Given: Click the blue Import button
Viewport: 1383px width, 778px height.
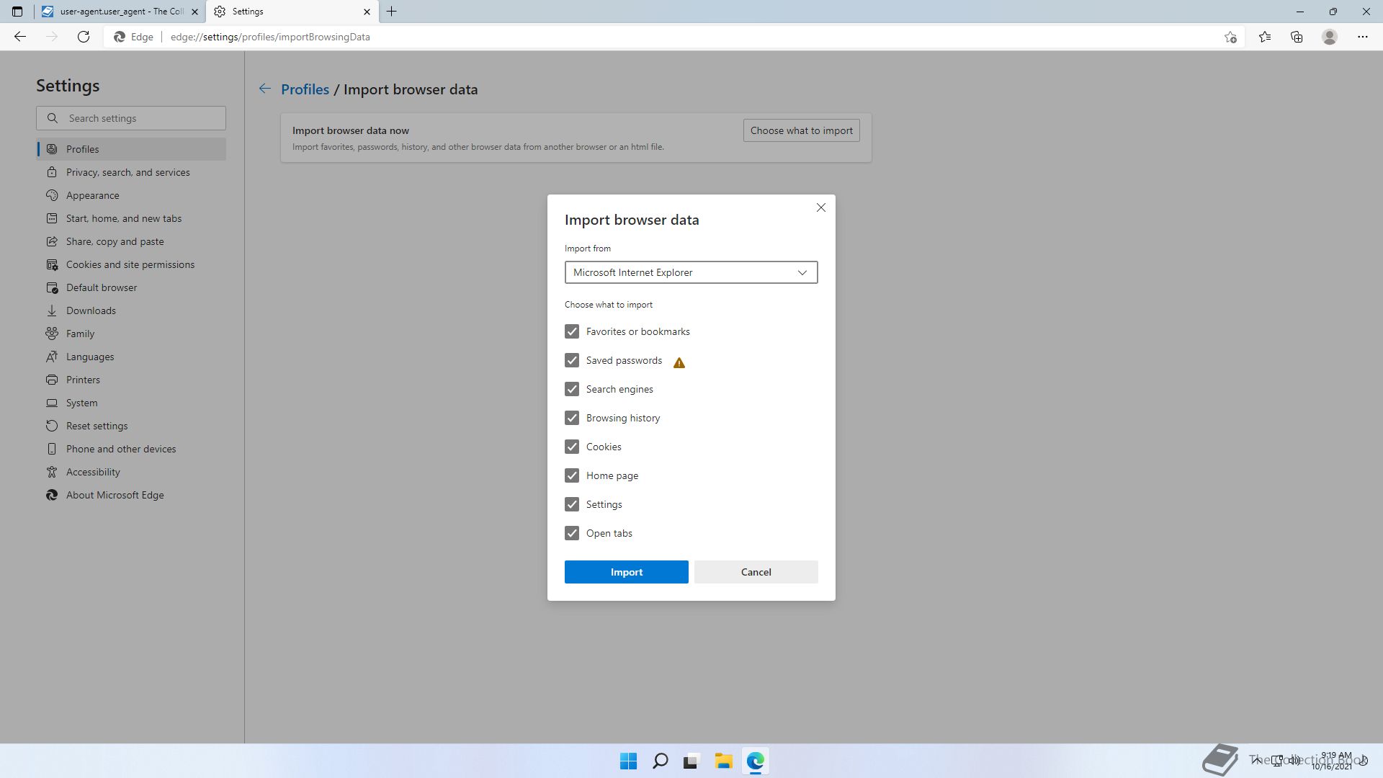Looking at the screenshot, I should click(626, 572).
